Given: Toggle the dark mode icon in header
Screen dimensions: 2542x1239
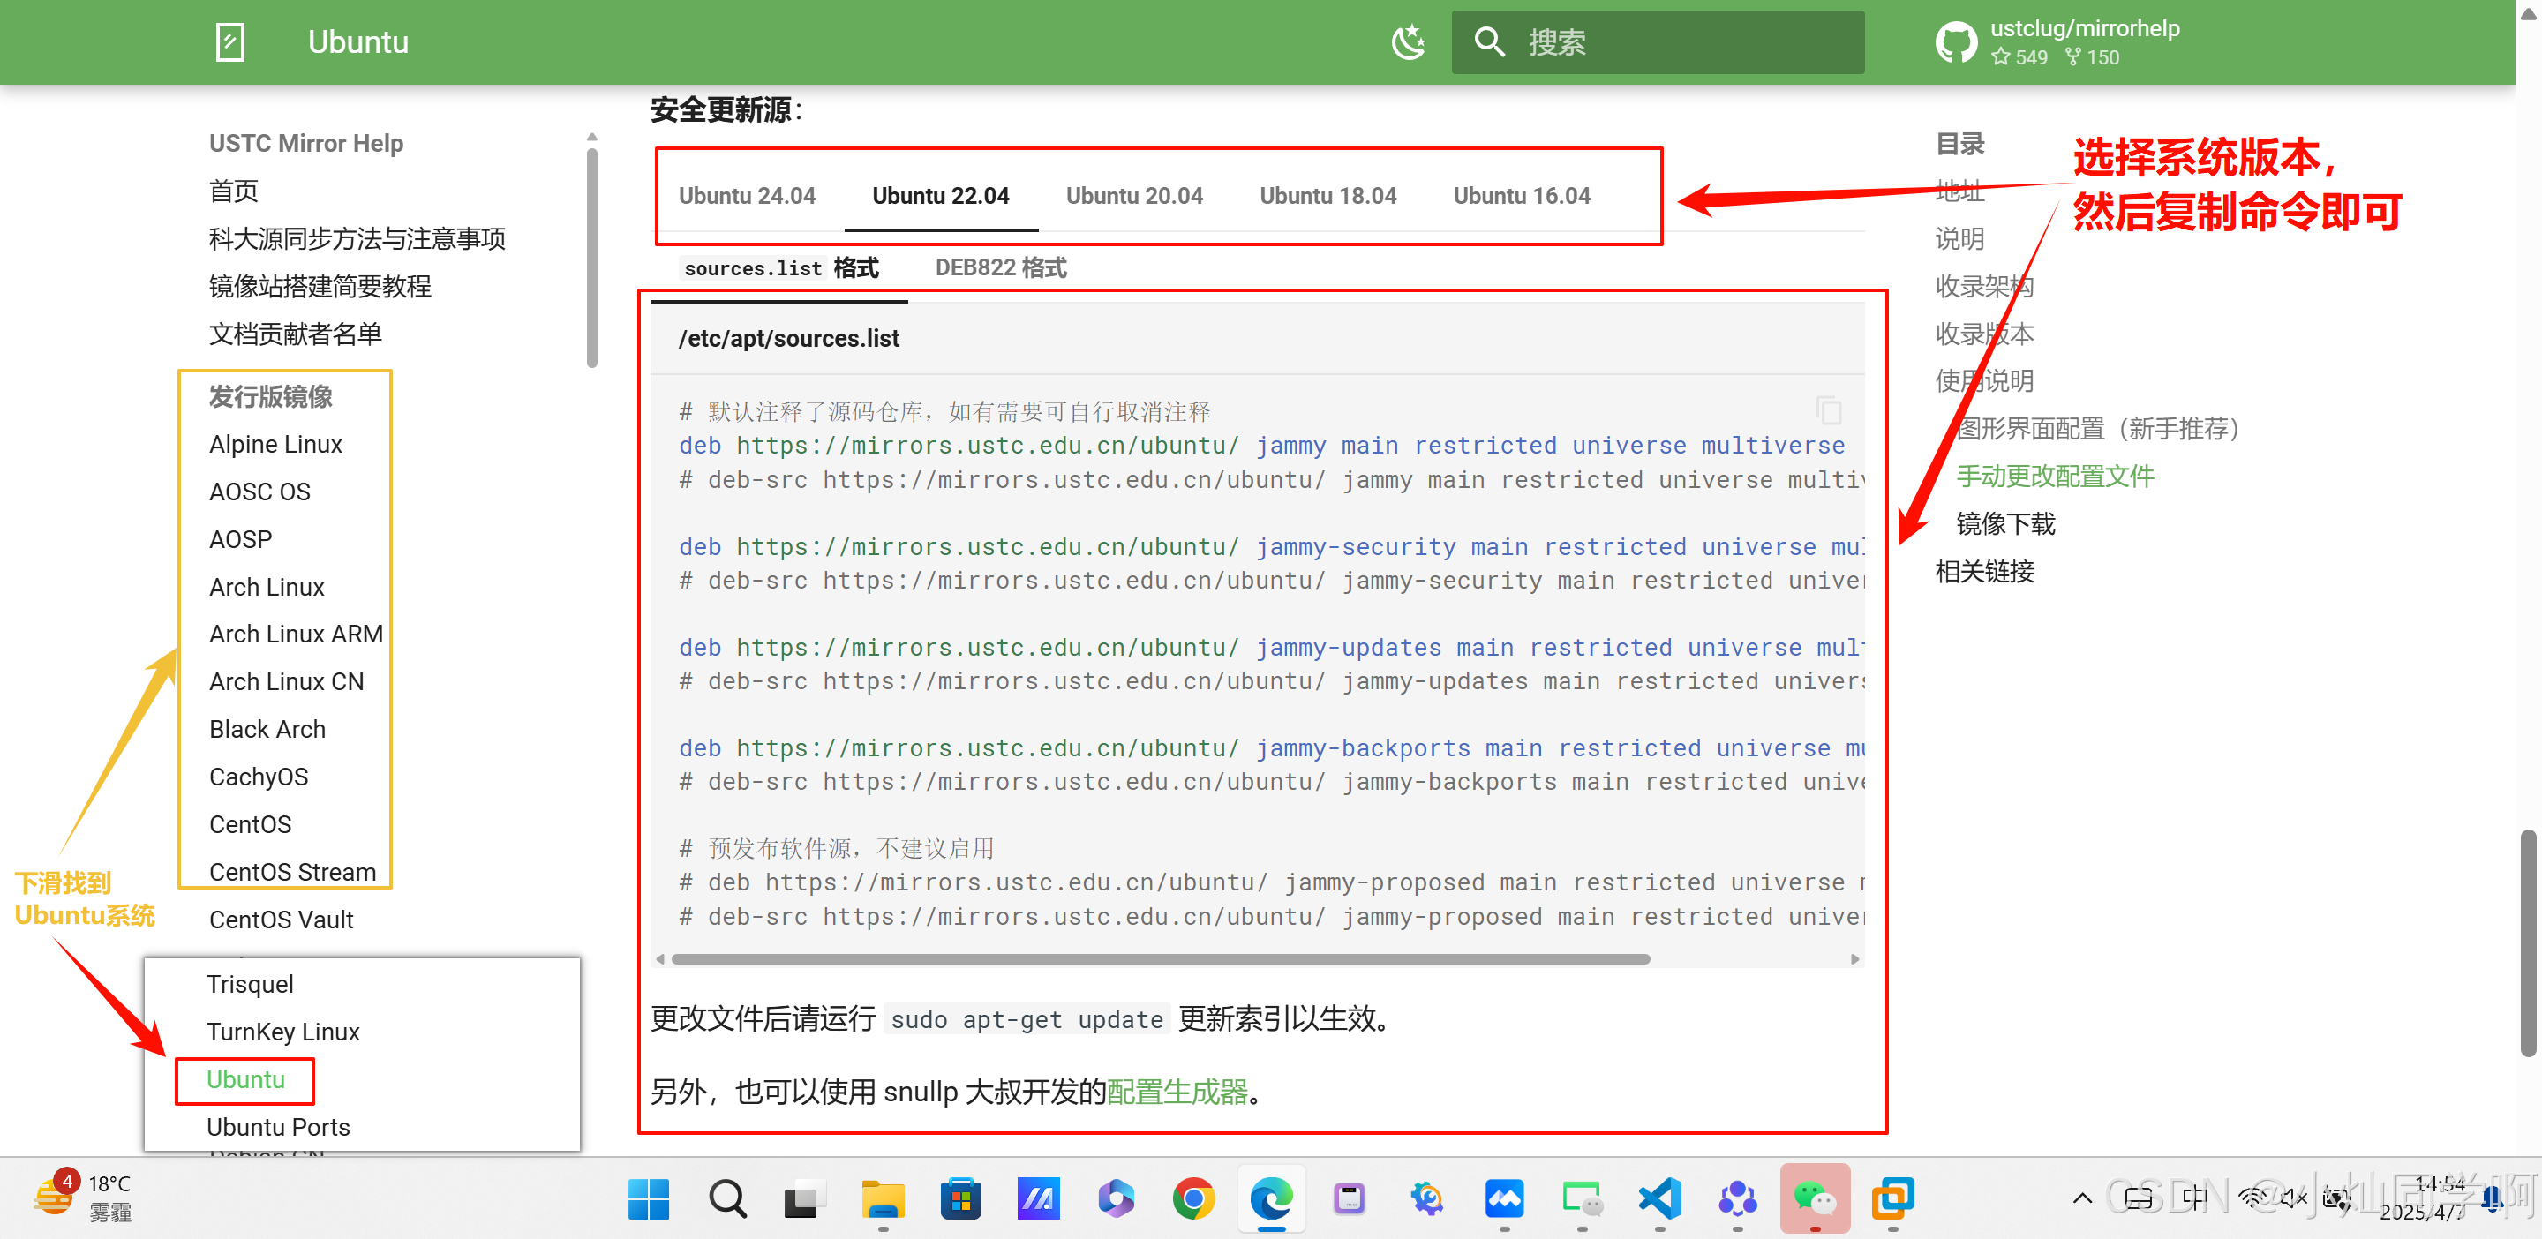Looking at the screenshot, I should point(1407,41).
